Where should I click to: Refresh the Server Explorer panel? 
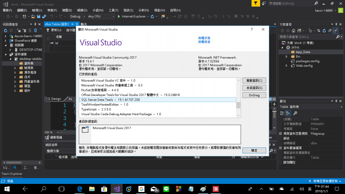coord(5,30)
